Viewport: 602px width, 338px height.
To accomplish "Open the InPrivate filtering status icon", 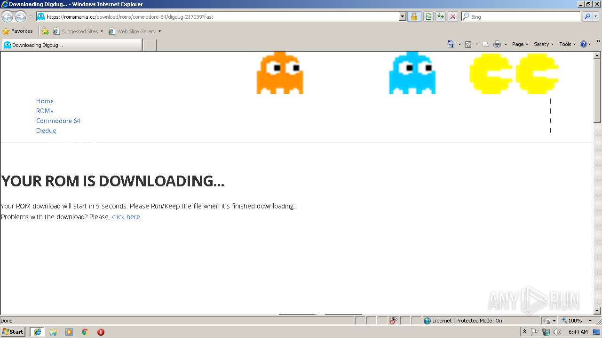I will (393, 321).
